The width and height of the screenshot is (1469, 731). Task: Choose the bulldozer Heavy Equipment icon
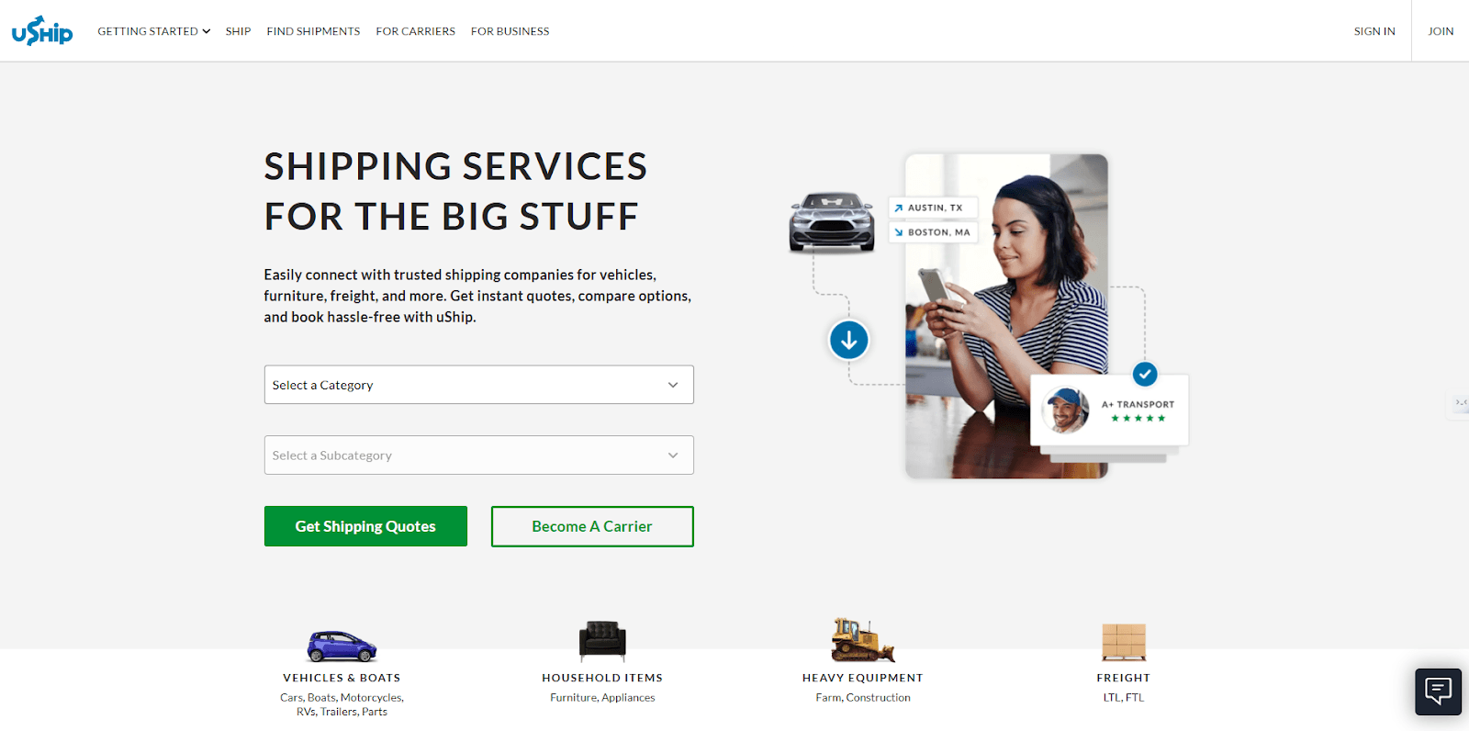point(862,640)
